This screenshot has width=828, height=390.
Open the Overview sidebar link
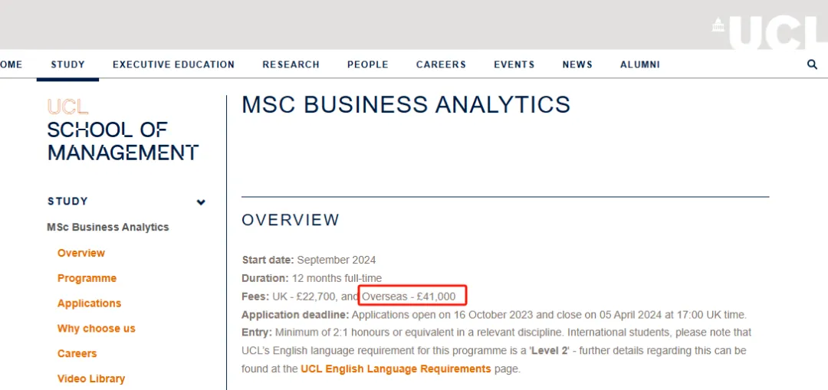click(x=81, y=253)
